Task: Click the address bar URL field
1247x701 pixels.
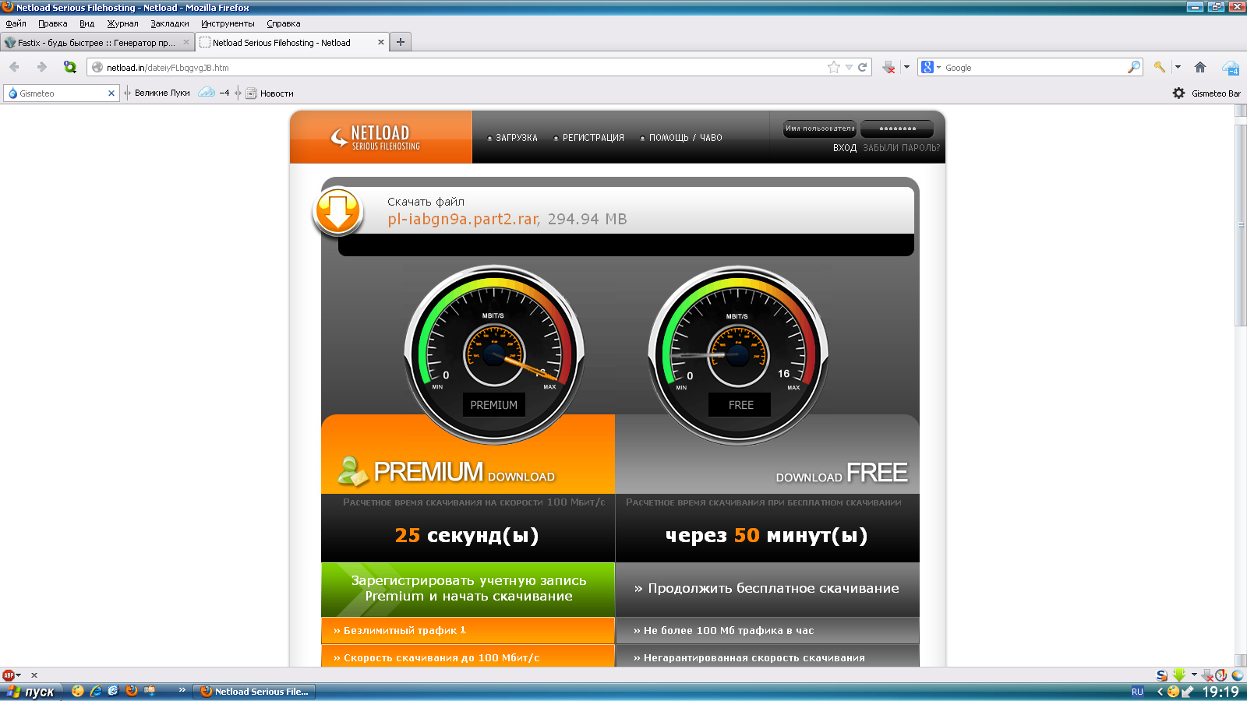Action: (x=464, y=68)
